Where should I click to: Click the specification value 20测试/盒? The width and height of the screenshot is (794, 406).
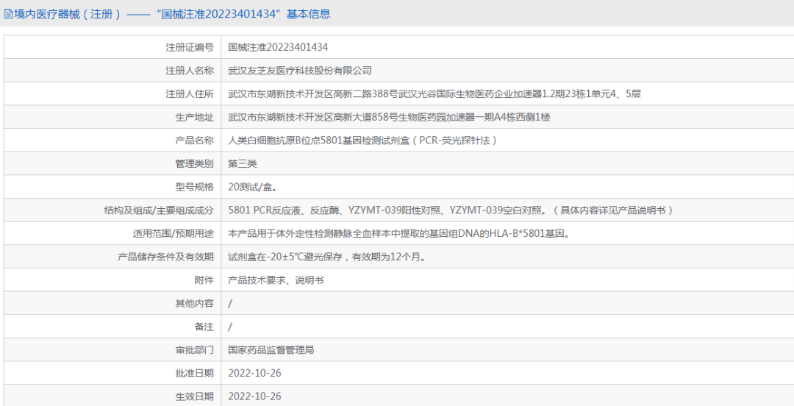click(253, 187)
